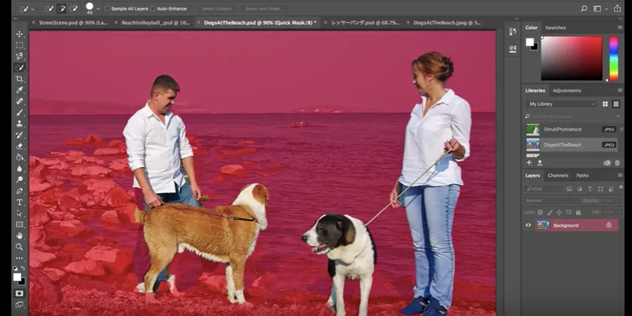Select the Quick Selection tool in toolbar
Viewport: 632px width, 316px height.
coord(19,68)
